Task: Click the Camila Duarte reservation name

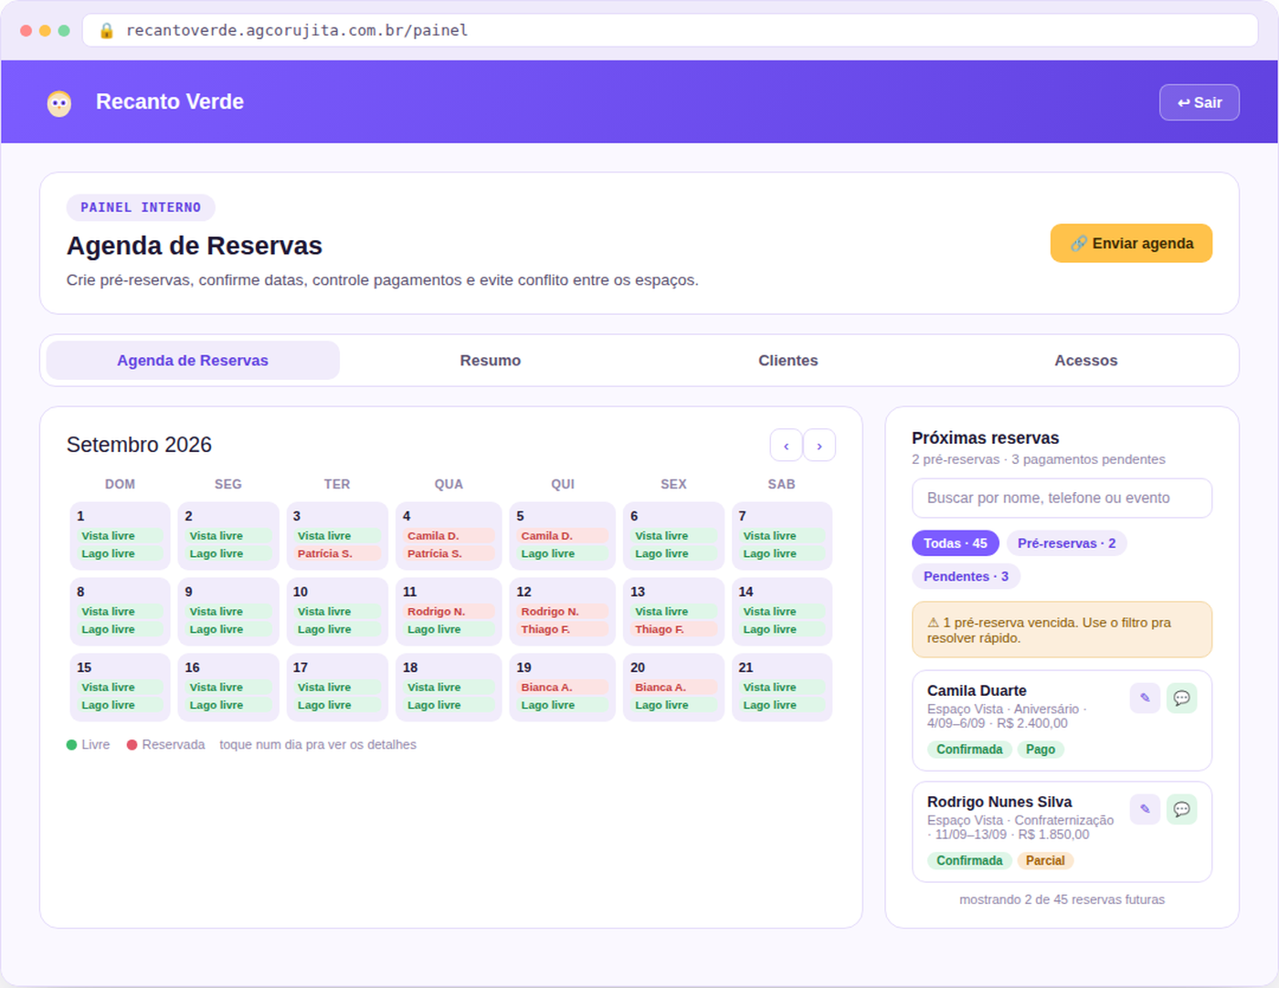Action: pos(977,691)
